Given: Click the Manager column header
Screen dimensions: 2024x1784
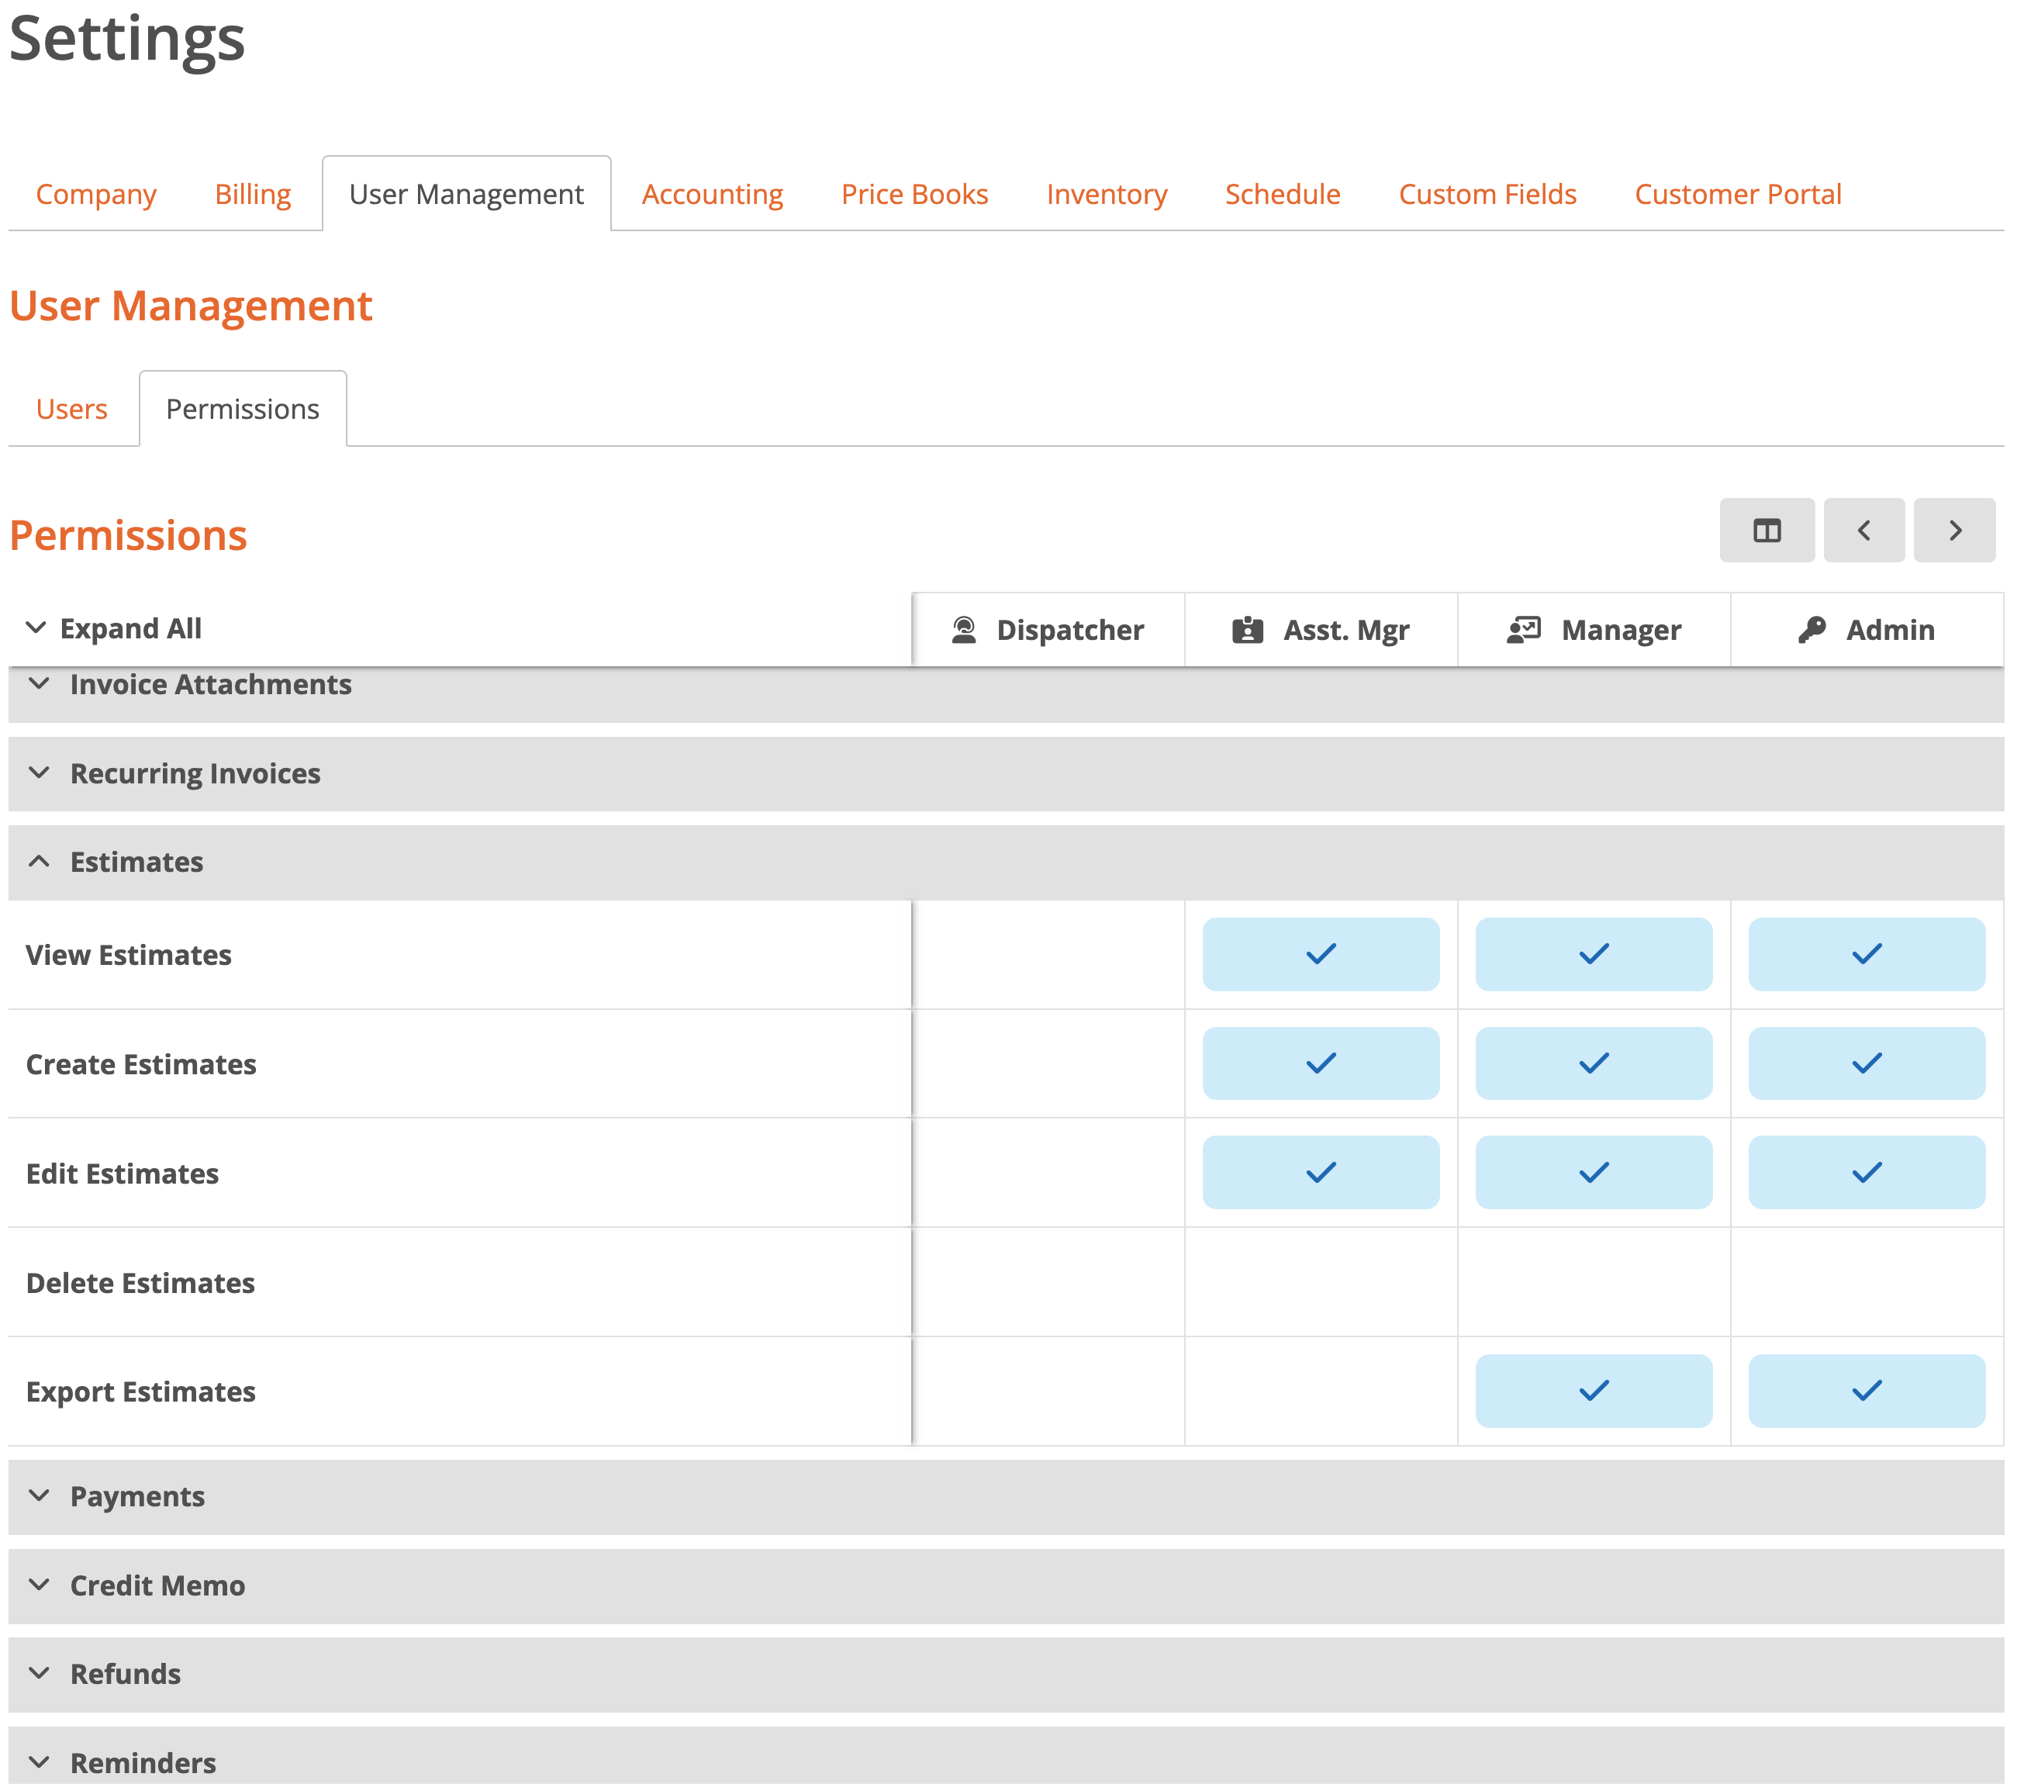Looking at the screenshot, I should point(1594,630).
